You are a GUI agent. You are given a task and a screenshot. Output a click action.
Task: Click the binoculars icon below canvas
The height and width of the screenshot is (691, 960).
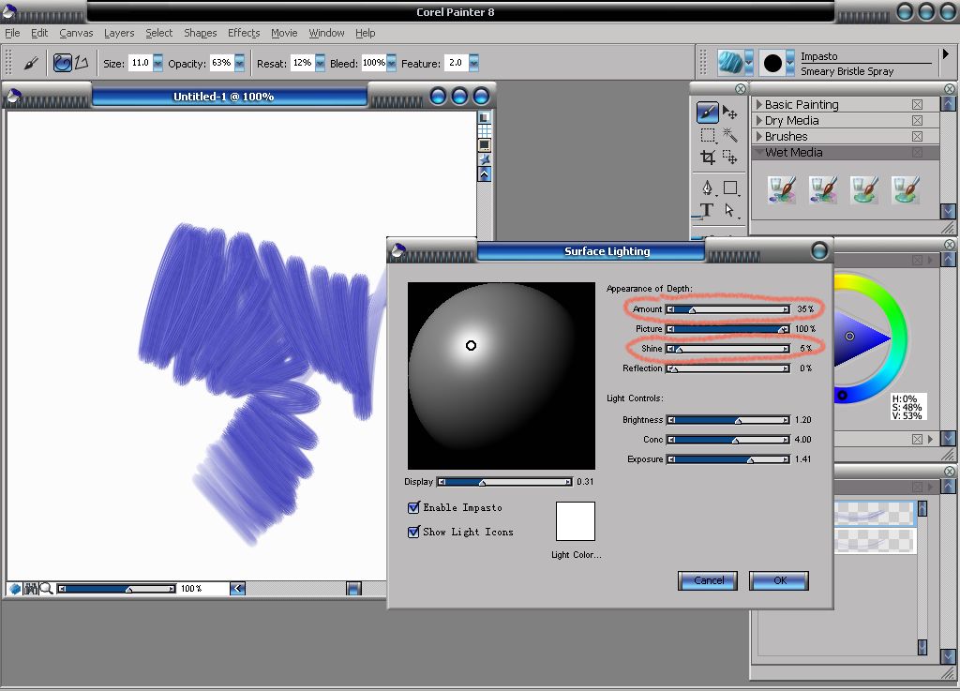point(31,588)
